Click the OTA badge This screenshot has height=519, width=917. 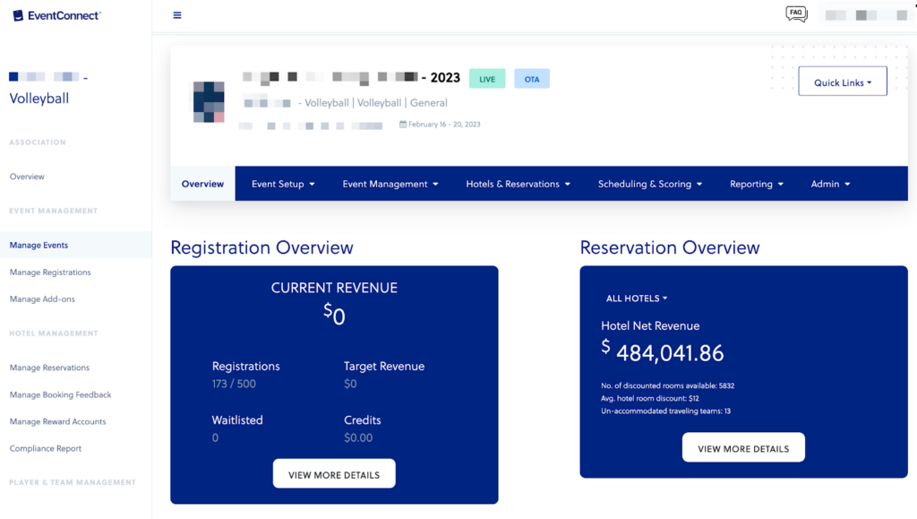532,79
